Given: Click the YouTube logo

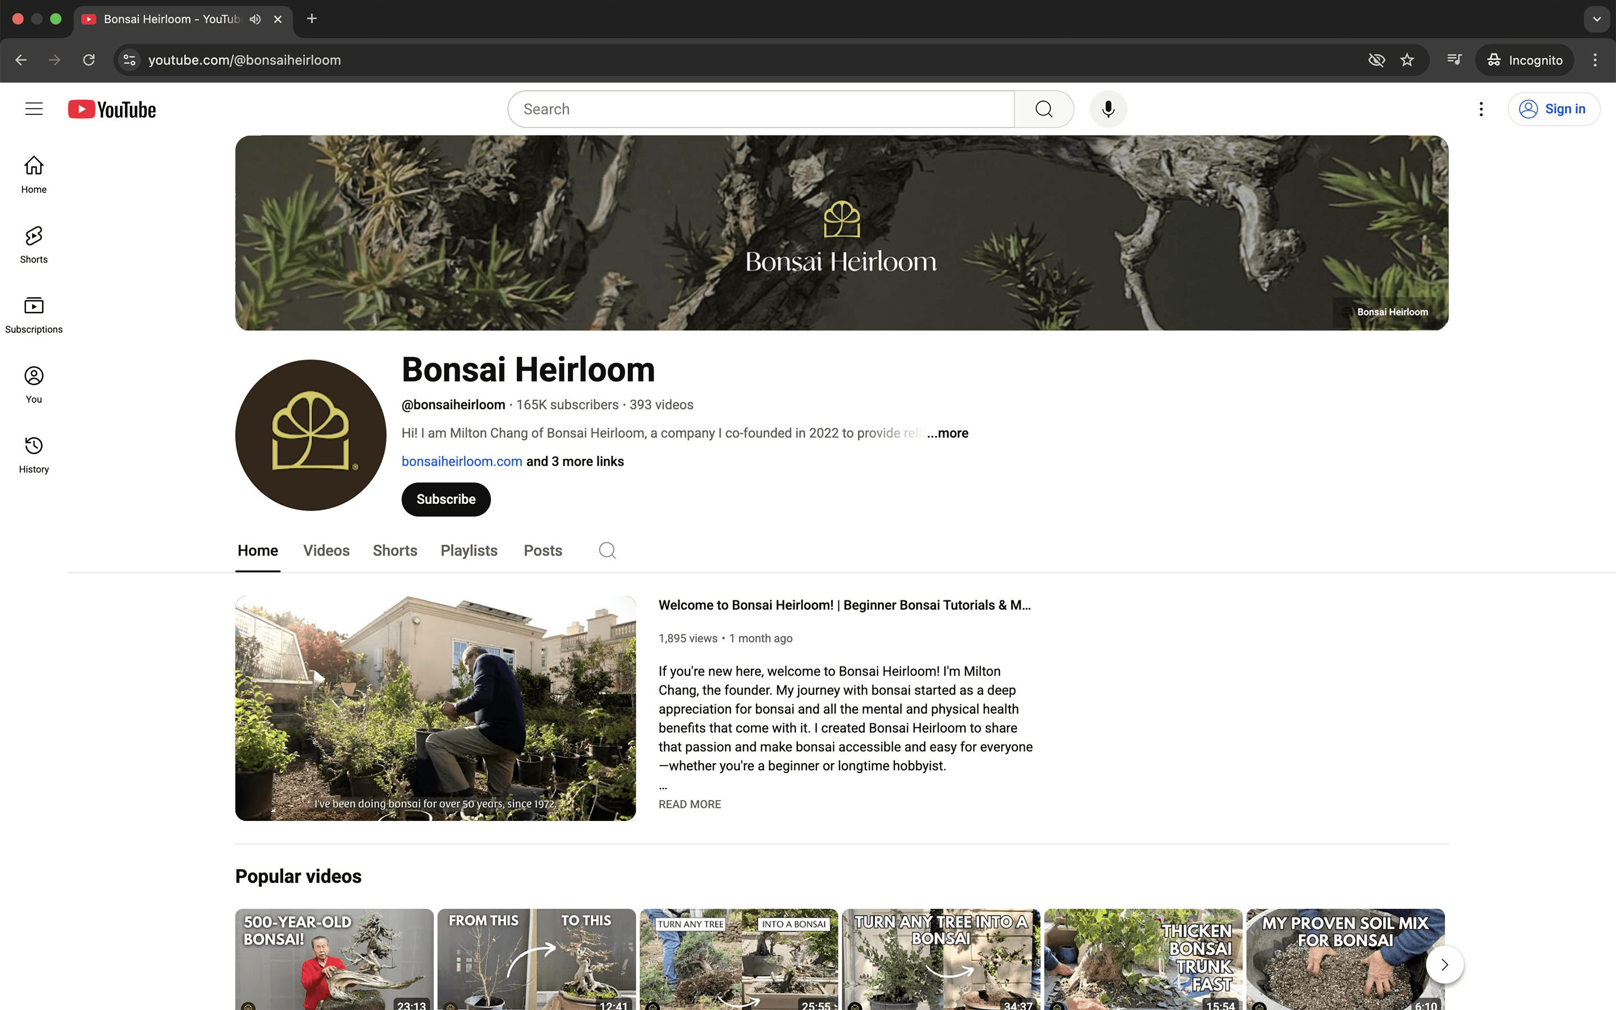Looking at the screenshot, I should 112,109.
